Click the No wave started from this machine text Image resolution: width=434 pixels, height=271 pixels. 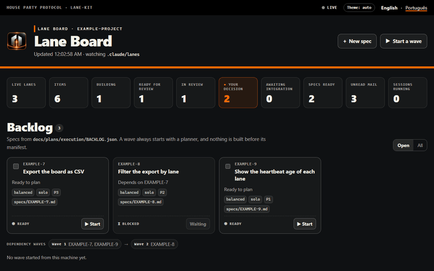coord(47,257)
